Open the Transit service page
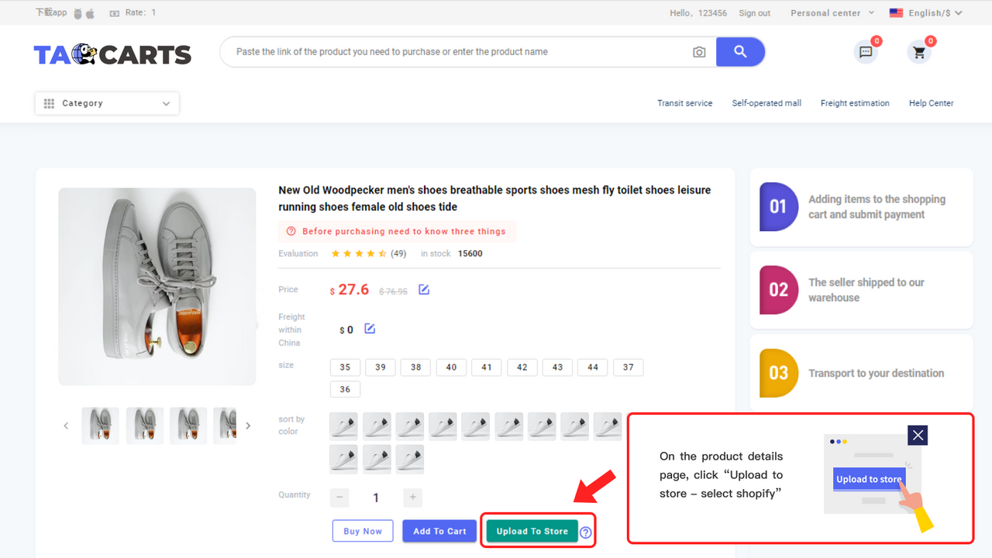The image size is (992, 558). (x=684, y=103)
